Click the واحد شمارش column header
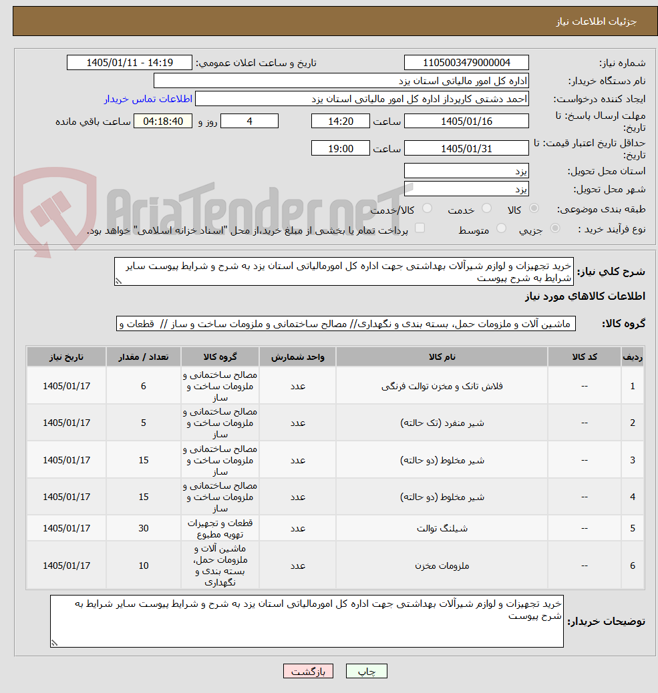Image resolution: width=658 pixels, height=693 pixels. (x=298, y=357)
